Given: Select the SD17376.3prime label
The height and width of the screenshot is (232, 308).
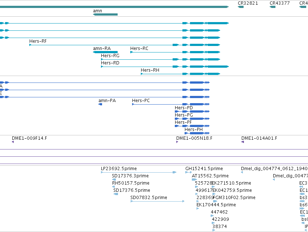Looking at the screenshot, I should click(130, 176).
